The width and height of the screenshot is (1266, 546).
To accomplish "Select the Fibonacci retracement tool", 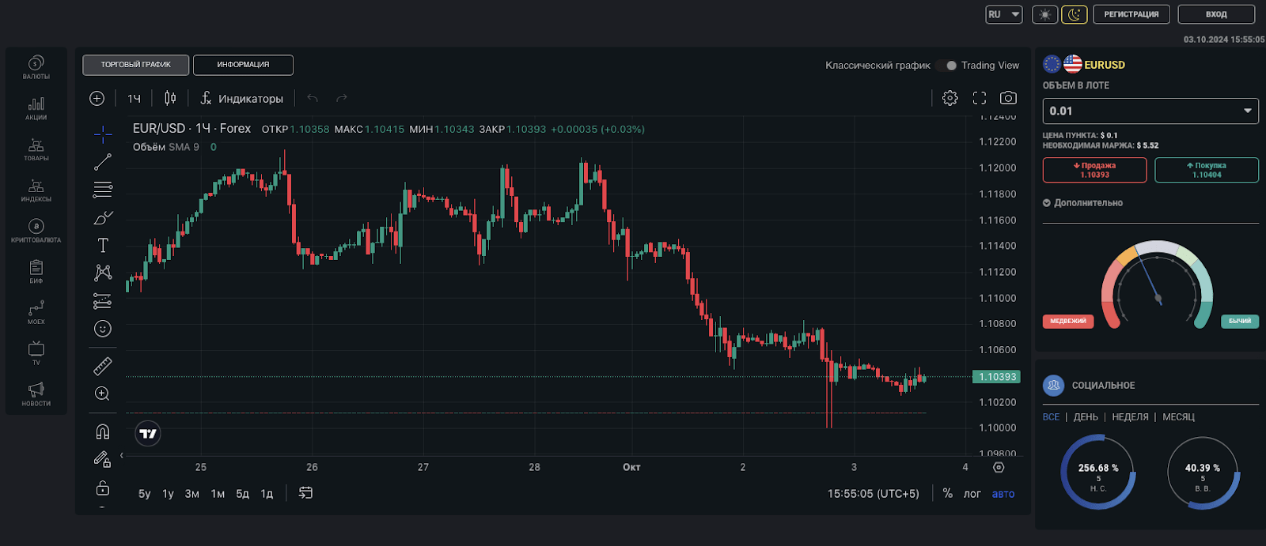I will [x=103, y=190].
